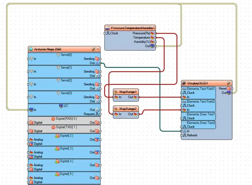Click the MapRange1 In pin icon
The height and width of the screenshot is (185, 252).
[116, 97]
